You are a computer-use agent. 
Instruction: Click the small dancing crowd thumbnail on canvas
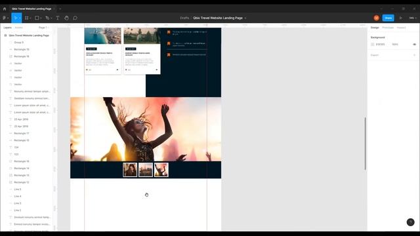(x=161, y=170)
